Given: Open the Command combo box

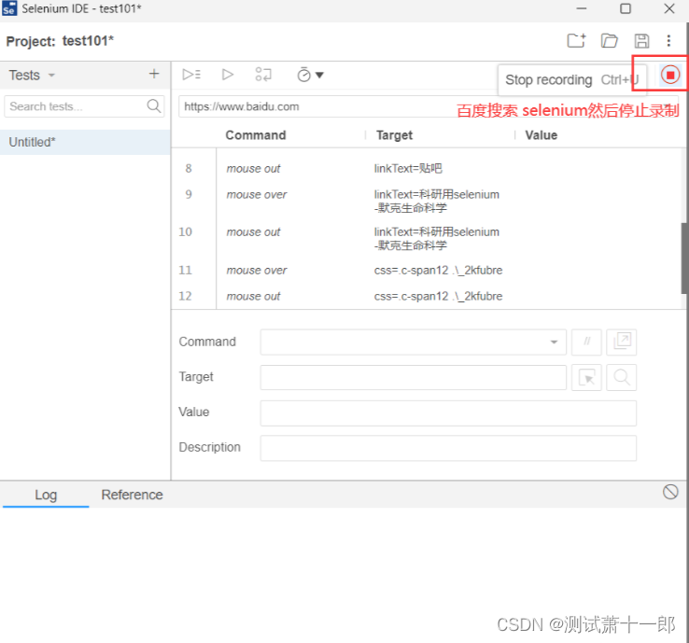Looking at the screenshot, I should coord(413,342).
